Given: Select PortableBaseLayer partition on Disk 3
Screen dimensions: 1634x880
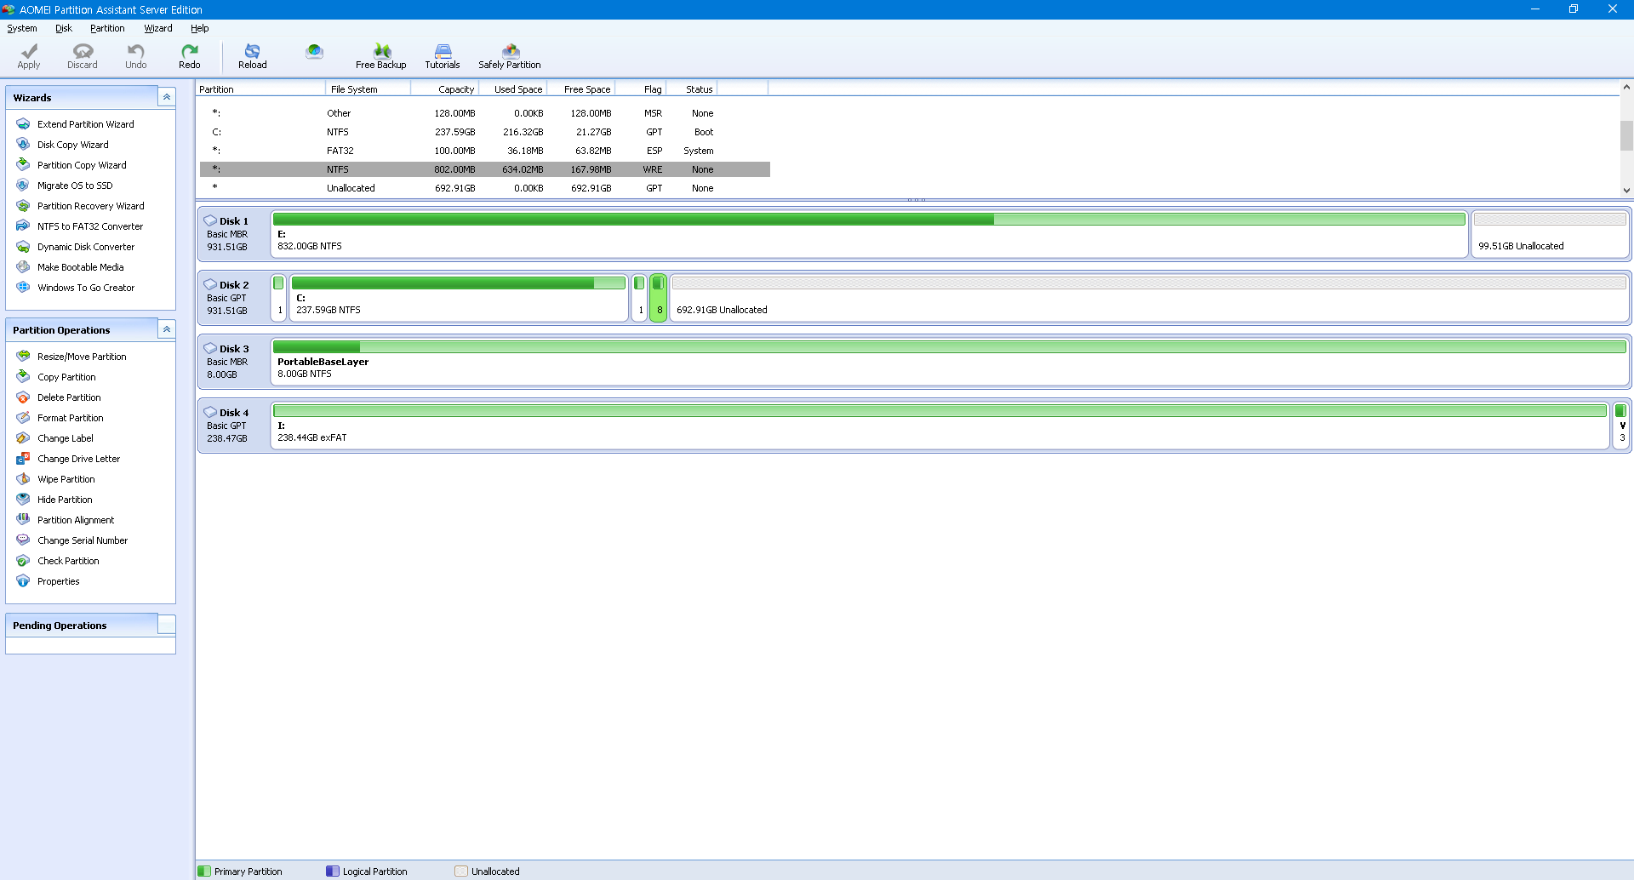Looking at the screenshot, I should pyautogui.click(x=950, y=362).
